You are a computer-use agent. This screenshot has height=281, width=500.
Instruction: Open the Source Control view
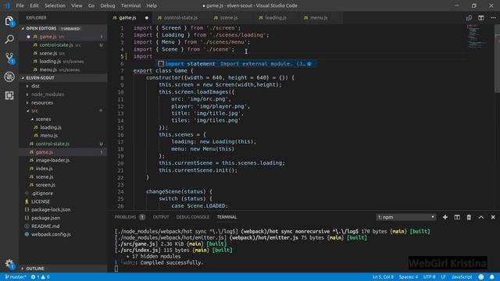coord(9,59)
